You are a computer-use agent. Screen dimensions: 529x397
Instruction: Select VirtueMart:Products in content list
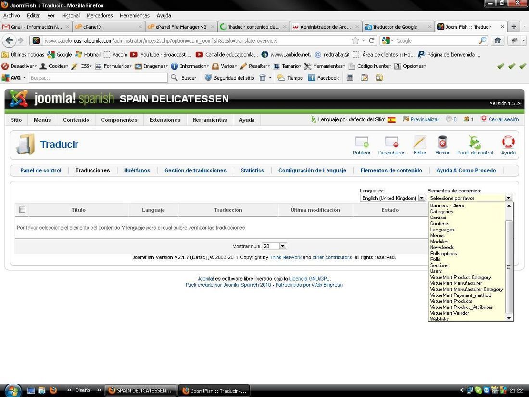(x=451, y=301)
